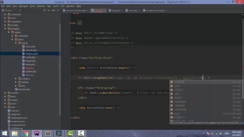244x137 pixels.
Task: Expand the mail folder
Action: click(x=5, y=18)
